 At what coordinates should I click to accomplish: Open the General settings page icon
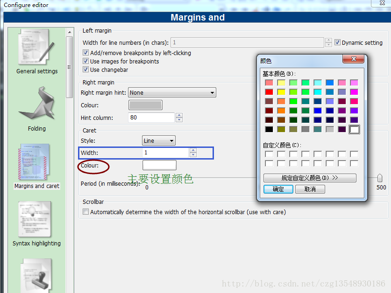point(36,47)
